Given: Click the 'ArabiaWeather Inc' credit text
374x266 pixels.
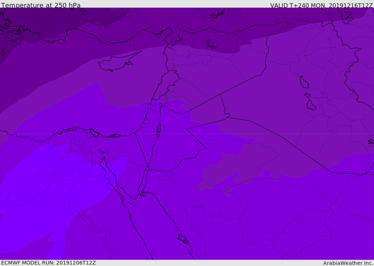Looking at the screenshot, I should coord(348,263).
